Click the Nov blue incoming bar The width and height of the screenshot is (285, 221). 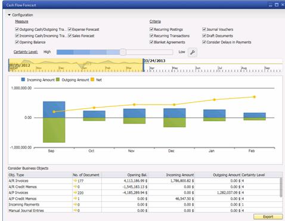[x=134, y=113]
